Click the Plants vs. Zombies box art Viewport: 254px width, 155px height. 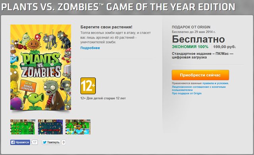click(x=40, y=67)
